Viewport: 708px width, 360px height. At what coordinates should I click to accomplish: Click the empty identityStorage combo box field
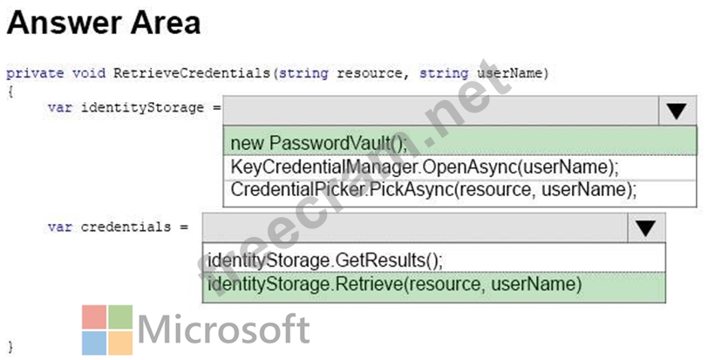coord(440,111)
